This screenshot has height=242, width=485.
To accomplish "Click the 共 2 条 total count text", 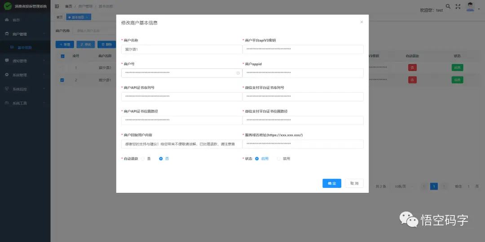I will pyautogui.click(x=381, y=187).
